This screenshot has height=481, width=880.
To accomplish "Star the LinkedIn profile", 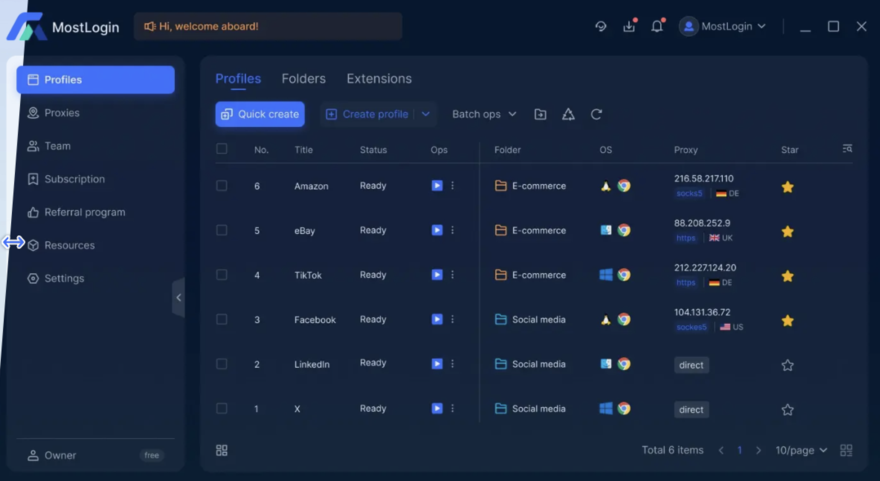I will [x=788, y=365].
